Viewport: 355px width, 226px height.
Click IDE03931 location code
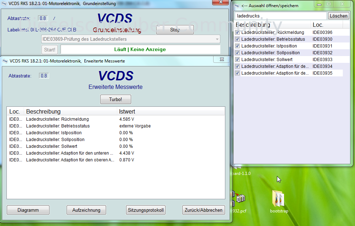(322, 46)
